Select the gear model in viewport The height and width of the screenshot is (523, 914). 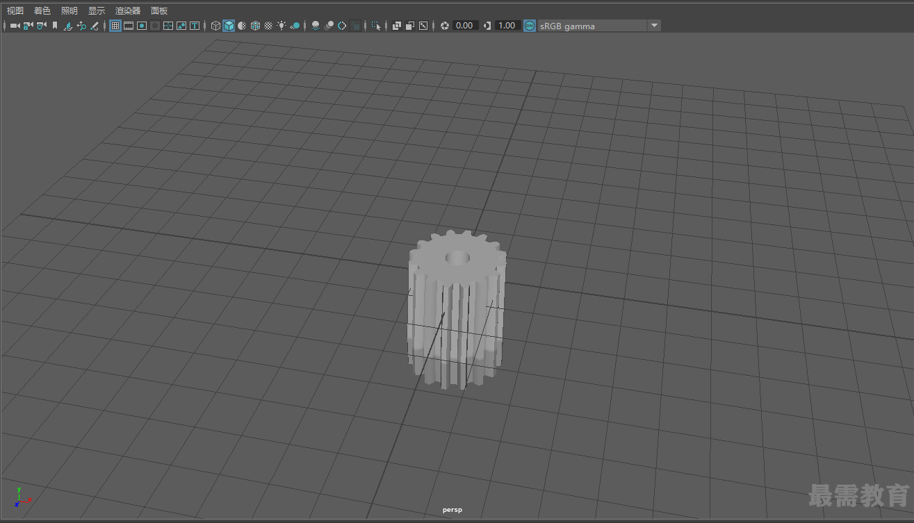457,310
